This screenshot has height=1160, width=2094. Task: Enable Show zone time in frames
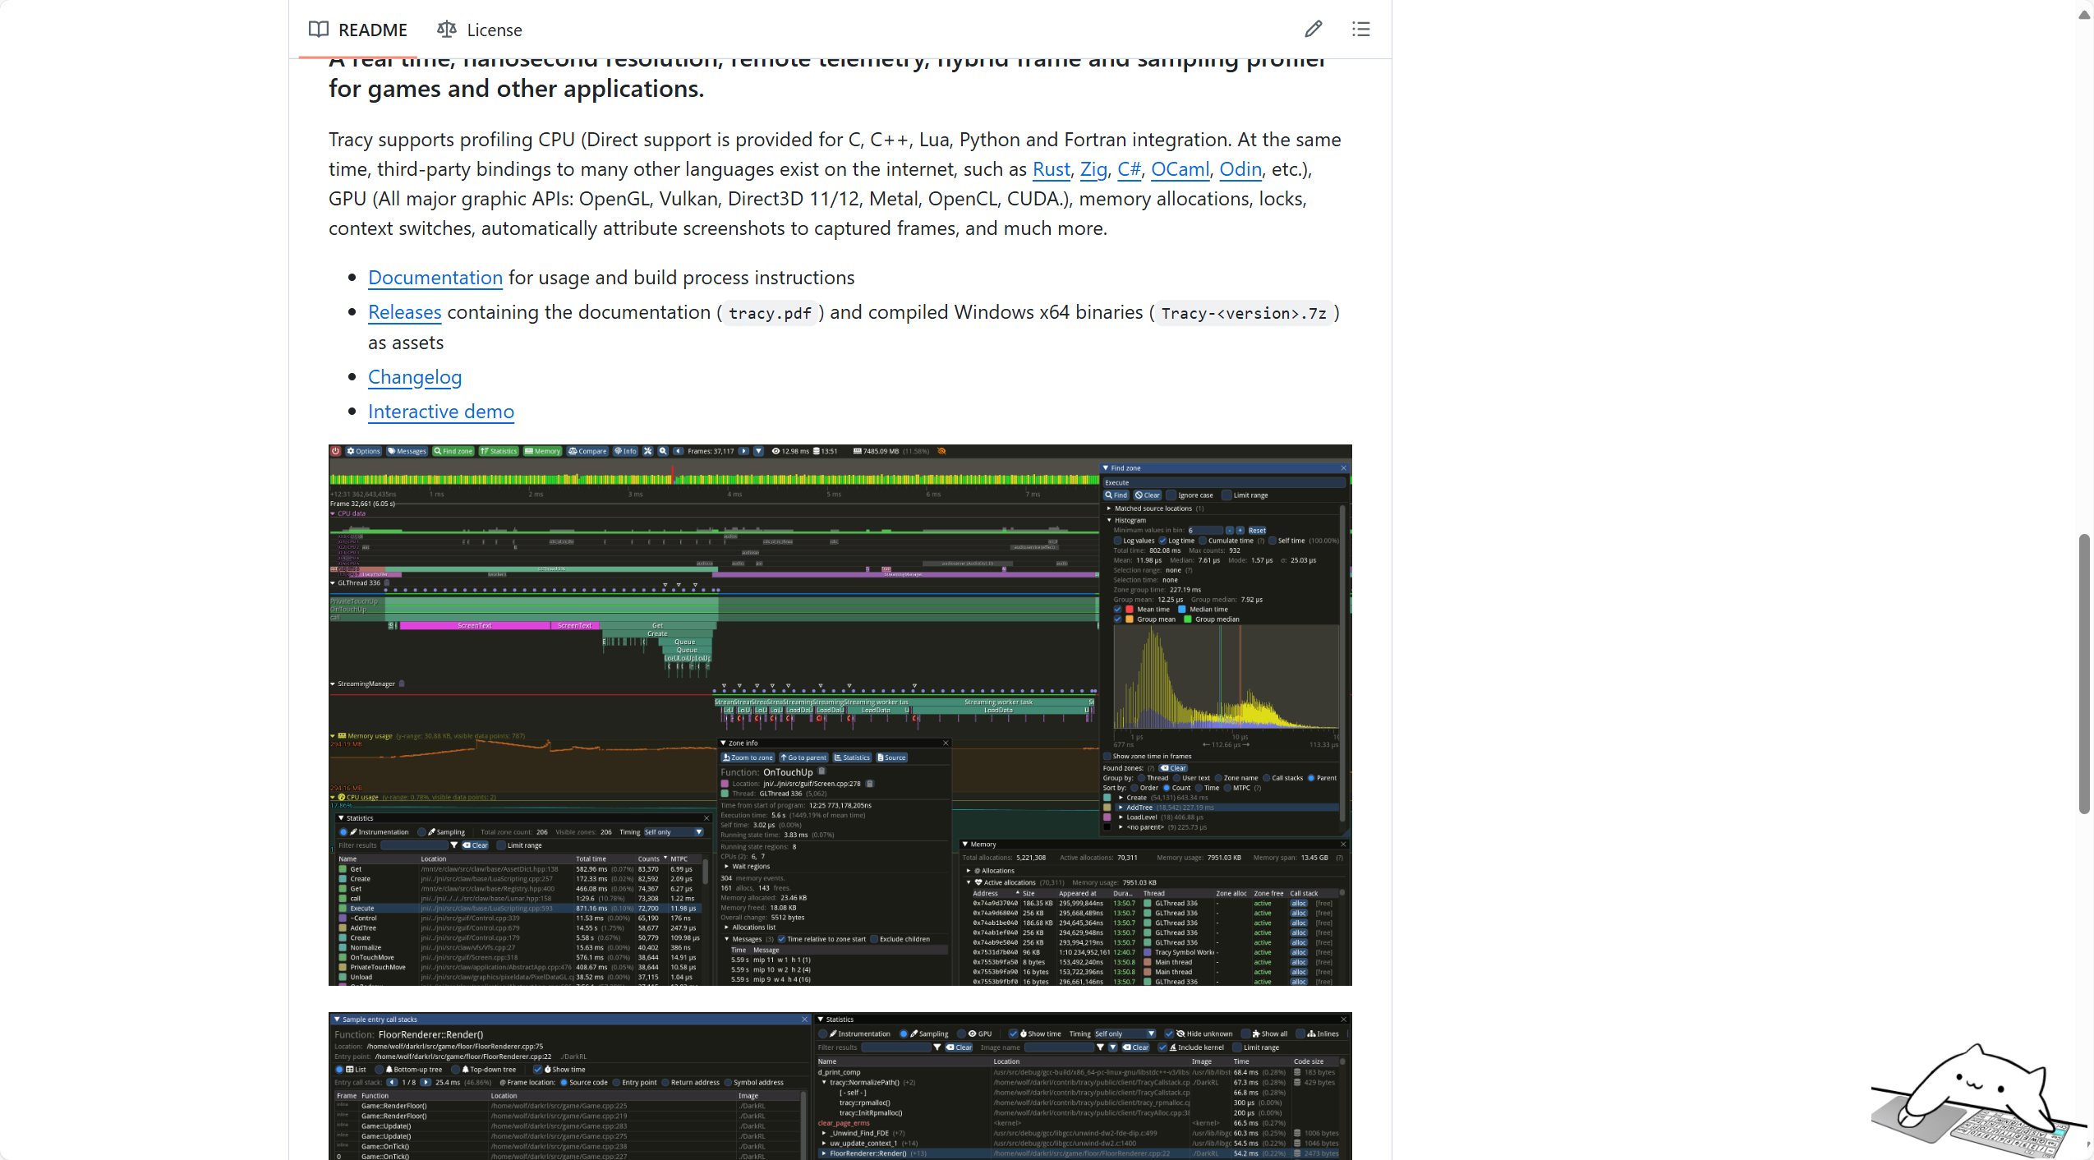point(1107,757)
